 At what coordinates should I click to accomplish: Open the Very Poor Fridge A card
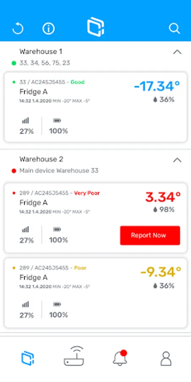click(96, 218)
